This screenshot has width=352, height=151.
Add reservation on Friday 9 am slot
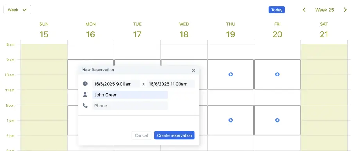[x=277, y=75]
